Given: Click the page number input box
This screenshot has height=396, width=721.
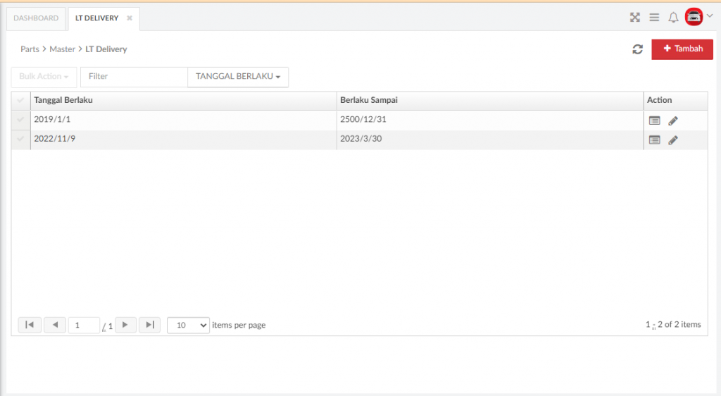Looking at the screenshot, I should coord(84,325).
